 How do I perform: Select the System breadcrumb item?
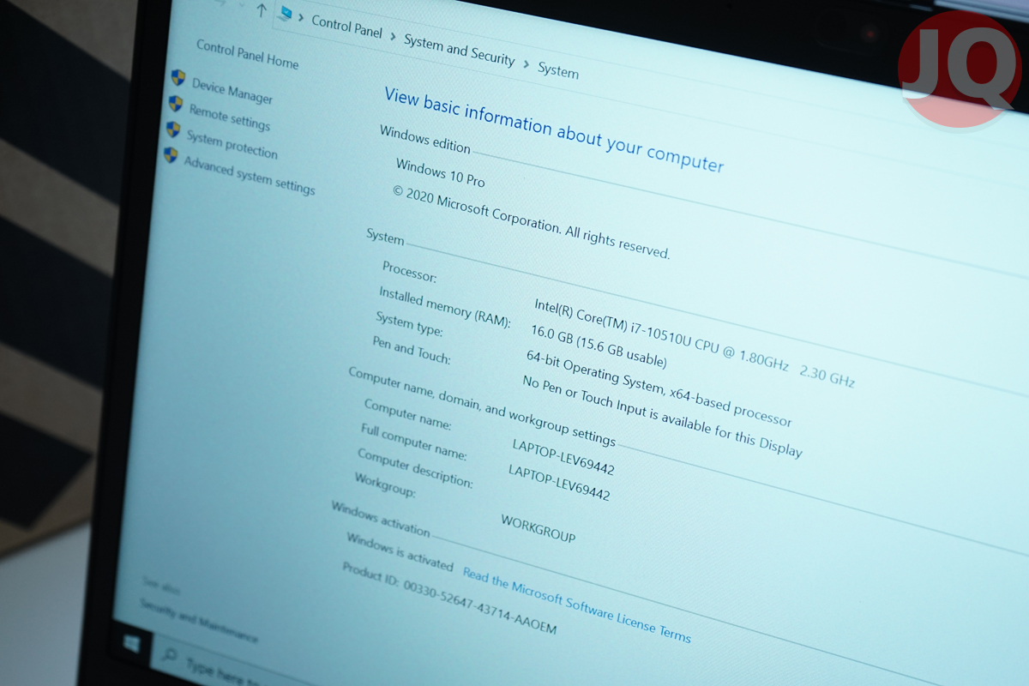(558, 71)
